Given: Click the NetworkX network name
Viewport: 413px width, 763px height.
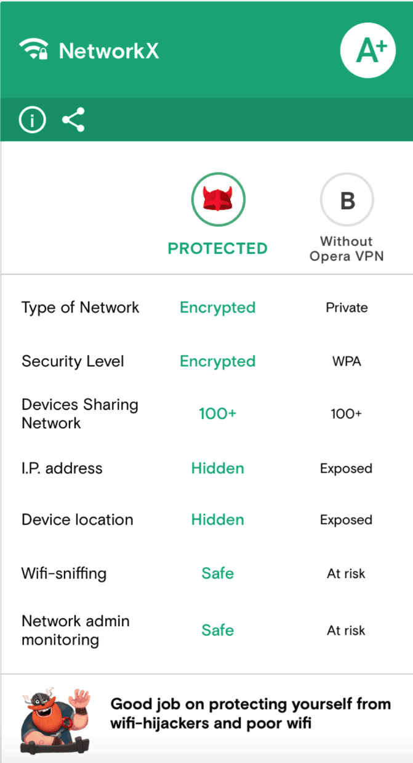Looking at the screenshot, I should pyautogui.click(x=109, y=51).
